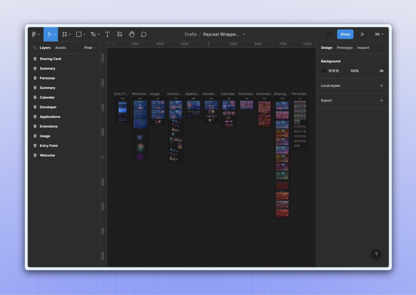Click first thumbnail in Sharing frame column
The image size is (416, 295).
282,106
